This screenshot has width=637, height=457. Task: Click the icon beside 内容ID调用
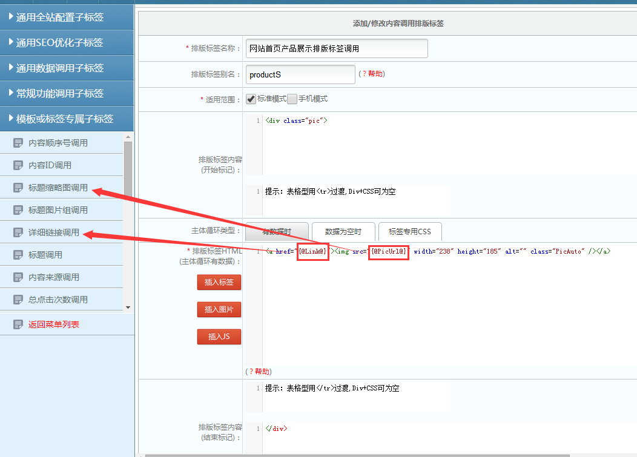click(18, 165)
